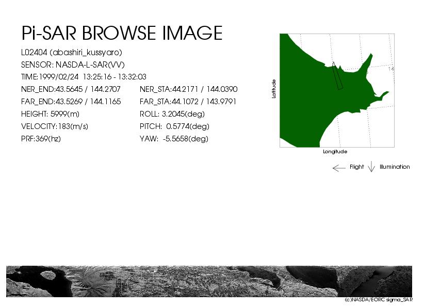Image resolution: width=424 pixels, height=307 pixels.
Task: Click the PRF:369(hz) value
Action: click(x=41, y=139)
